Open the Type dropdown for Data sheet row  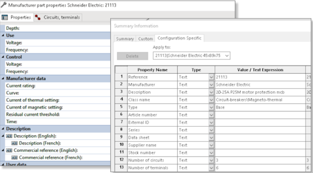click(211, 137)
